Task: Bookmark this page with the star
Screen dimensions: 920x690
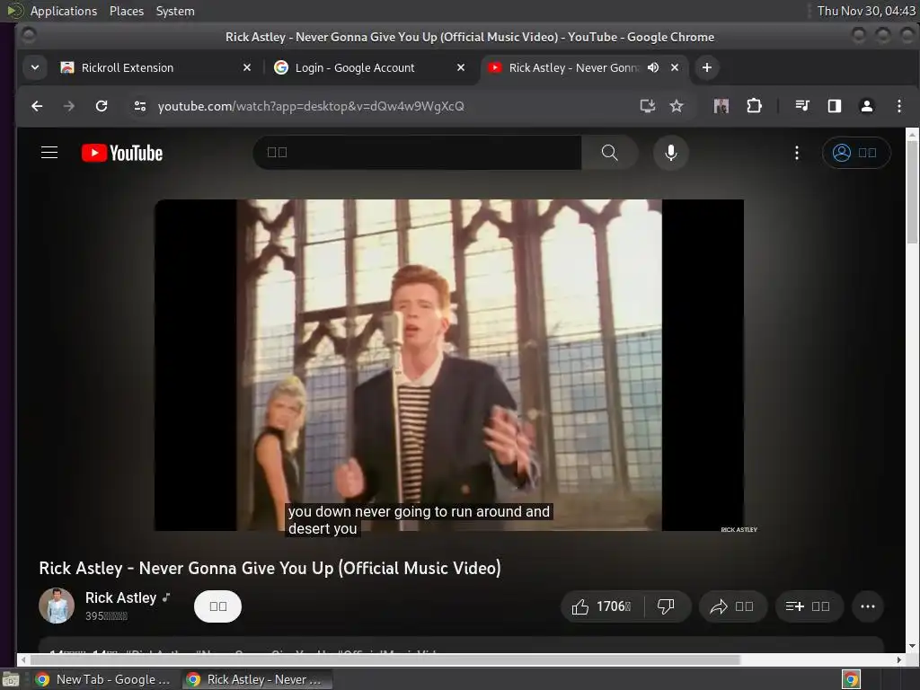Action: [677, 106]
